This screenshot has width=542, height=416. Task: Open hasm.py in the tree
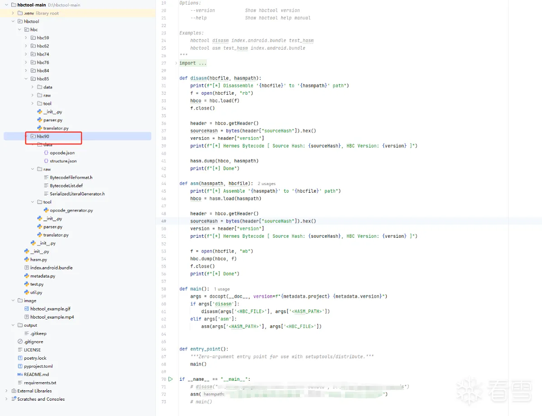coord(38,259)
